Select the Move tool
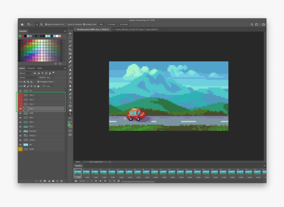The height and width of the screenshot is (207, 284). tap(70, 33)
